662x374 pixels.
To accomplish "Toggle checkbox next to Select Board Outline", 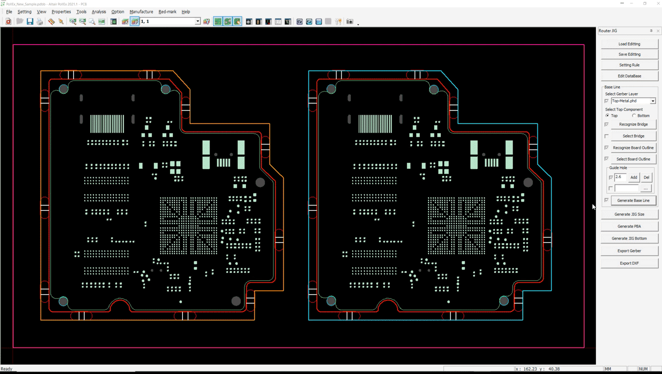I will (606, 159).
